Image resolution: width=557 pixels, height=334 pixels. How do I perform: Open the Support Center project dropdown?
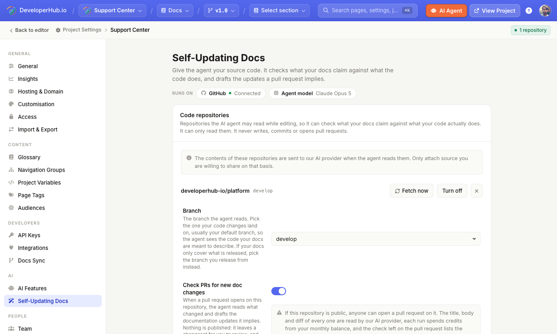(112, 11)
